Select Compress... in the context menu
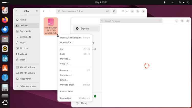The width and height of the screenshot is (192, 108). point(75,75)
